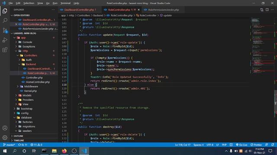Open the Go menu

48,3
